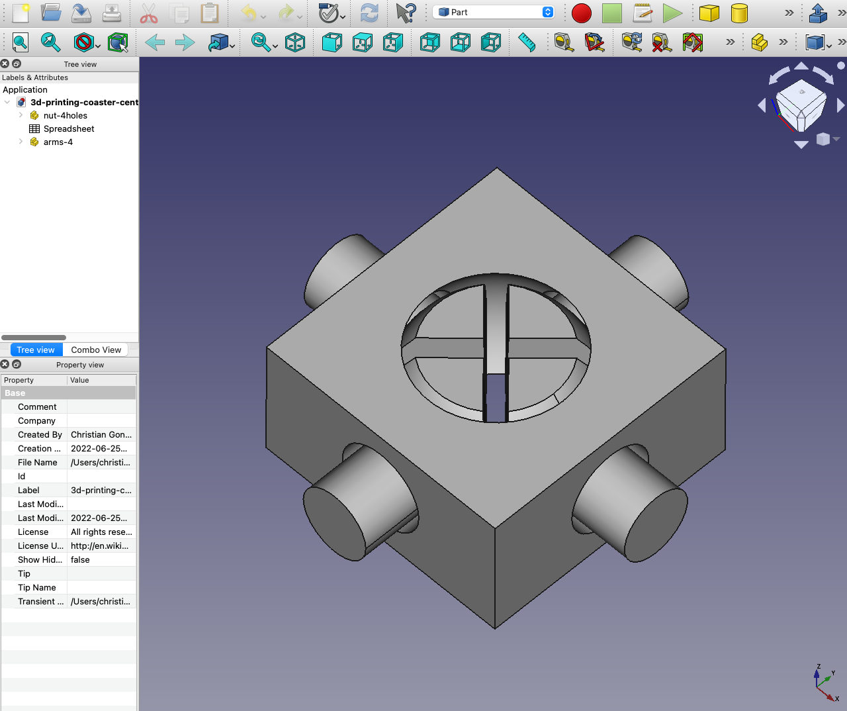Select nut-4holes in the model tree
847x711 pixels.
click(66, 115)
